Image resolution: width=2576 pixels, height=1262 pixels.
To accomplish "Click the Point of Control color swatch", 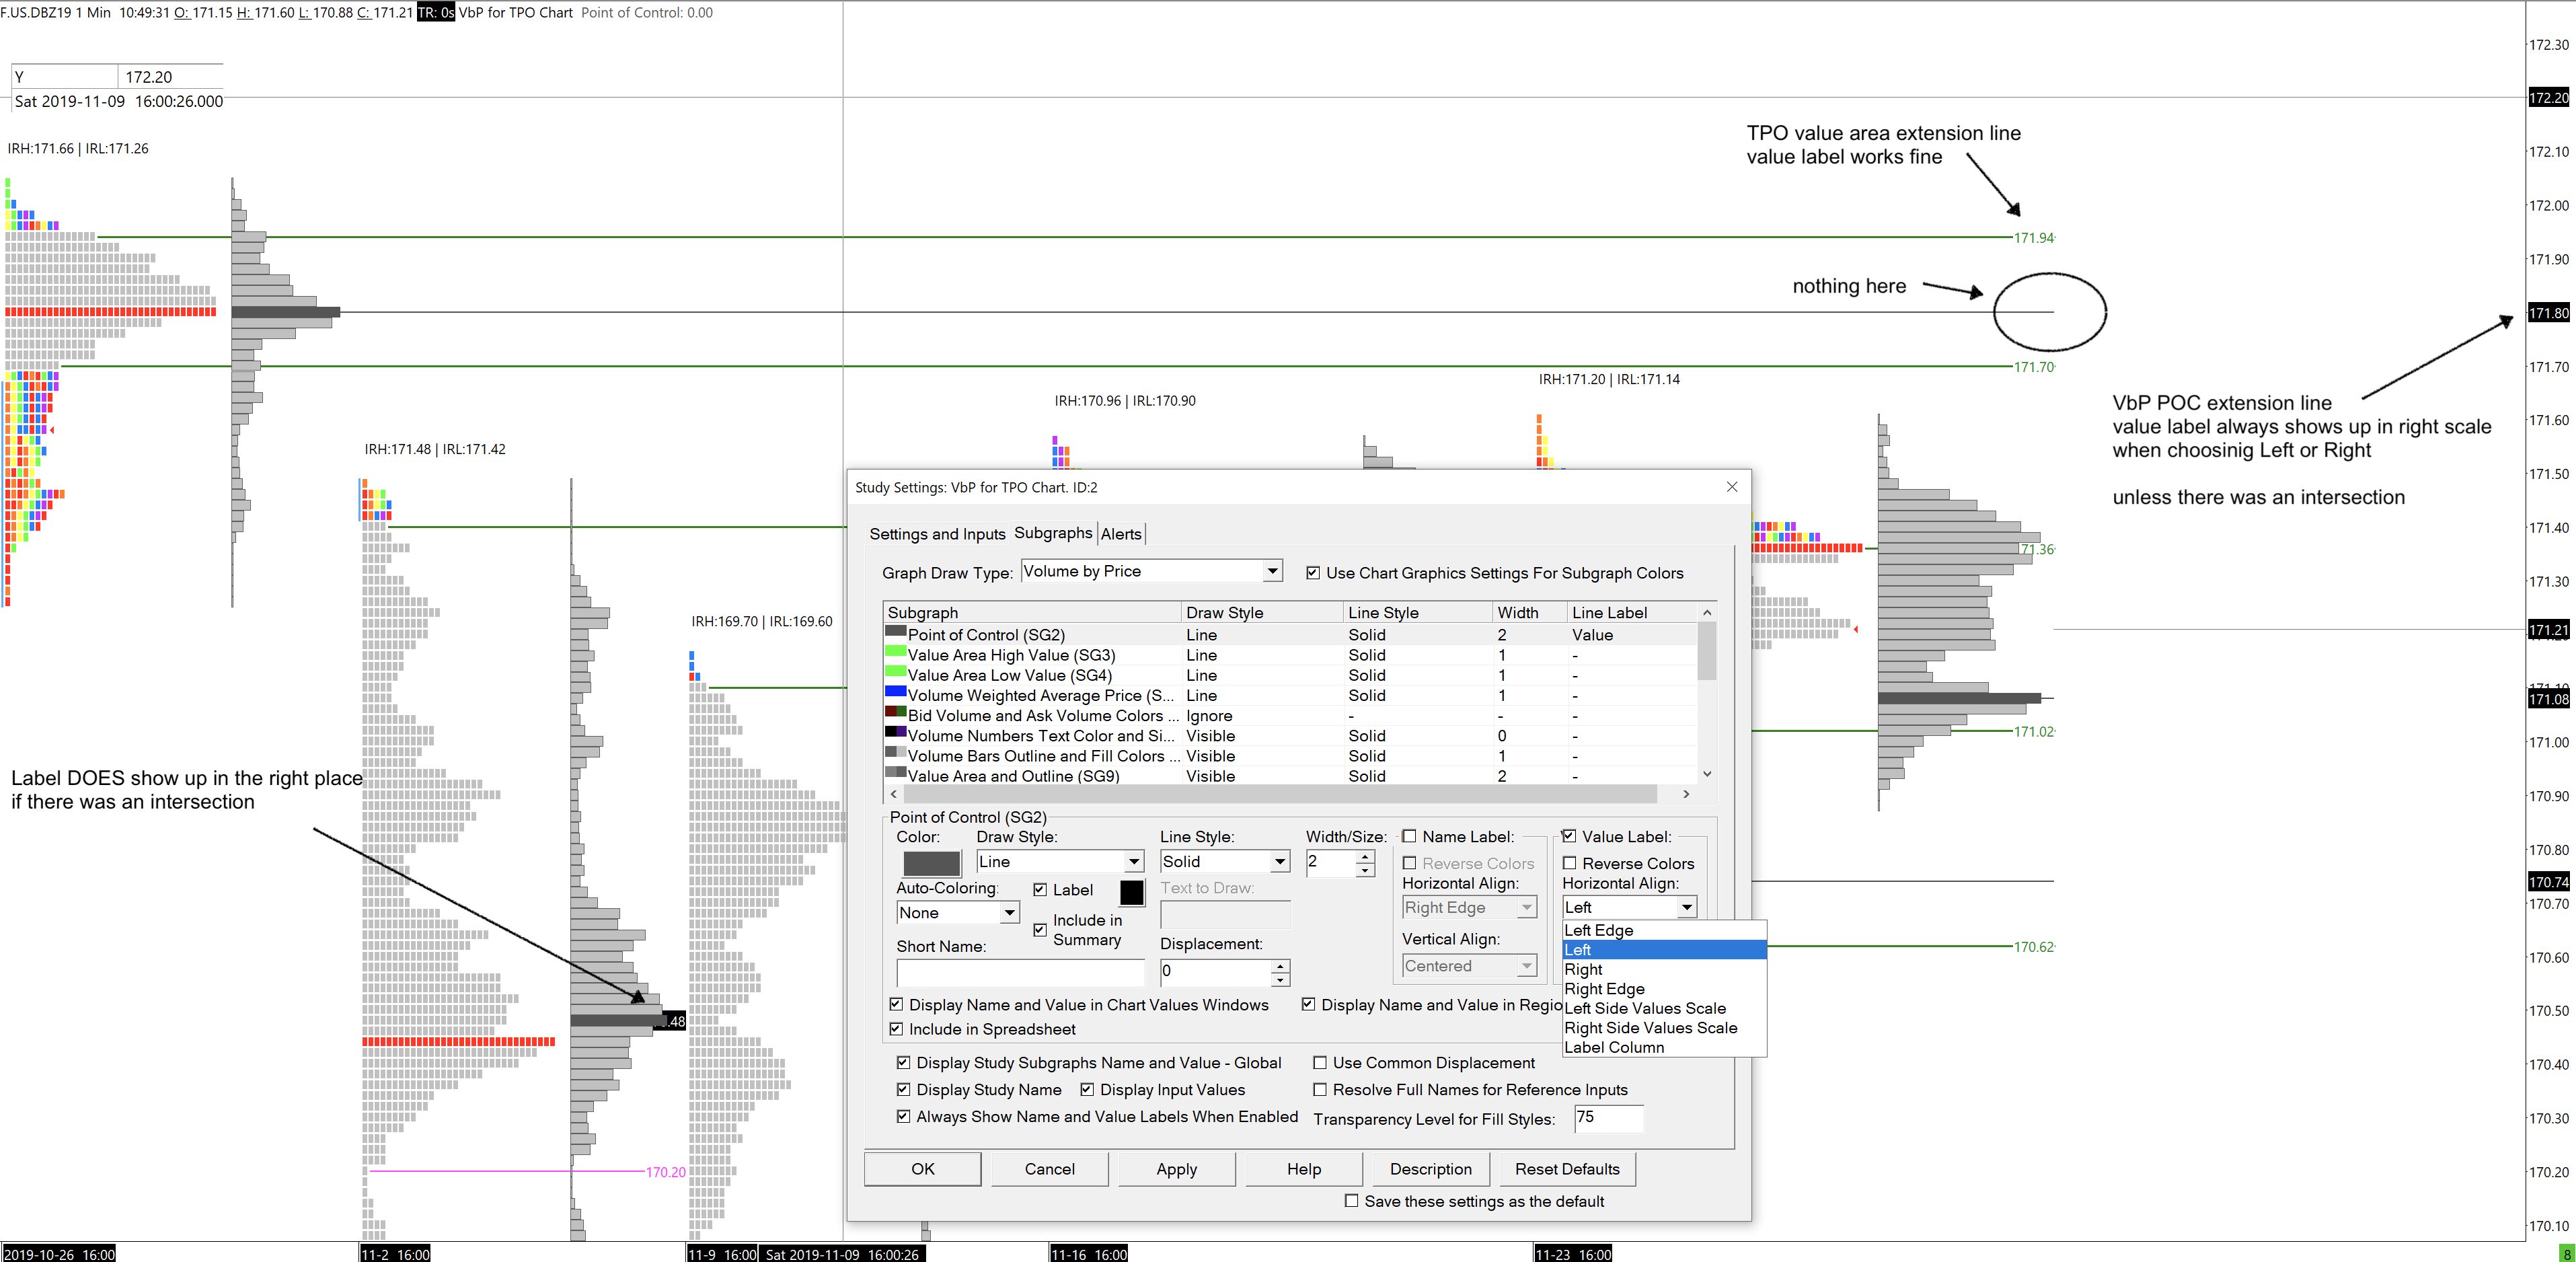I will (930, 863).
